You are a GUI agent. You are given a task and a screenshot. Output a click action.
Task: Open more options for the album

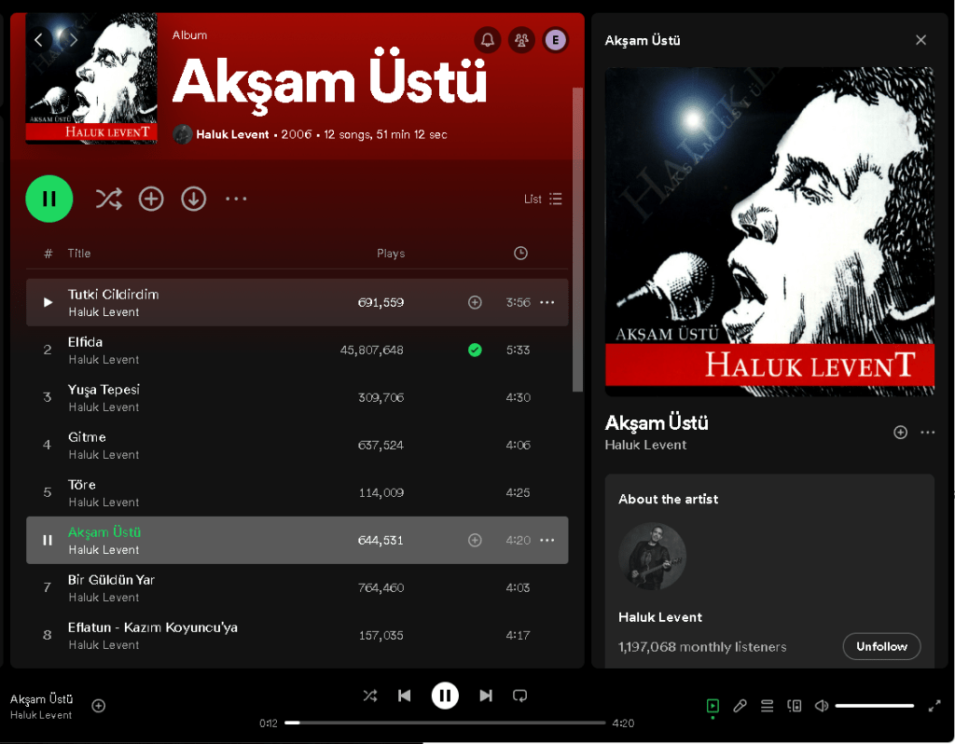(x=236, y=200)
